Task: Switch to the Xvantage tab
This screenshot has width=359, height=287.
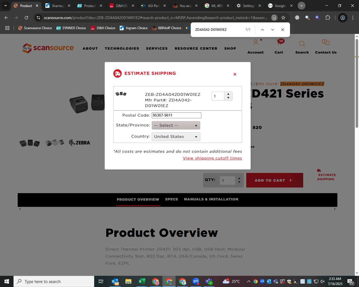Action: pyautogui.click(x=58, y=6)
